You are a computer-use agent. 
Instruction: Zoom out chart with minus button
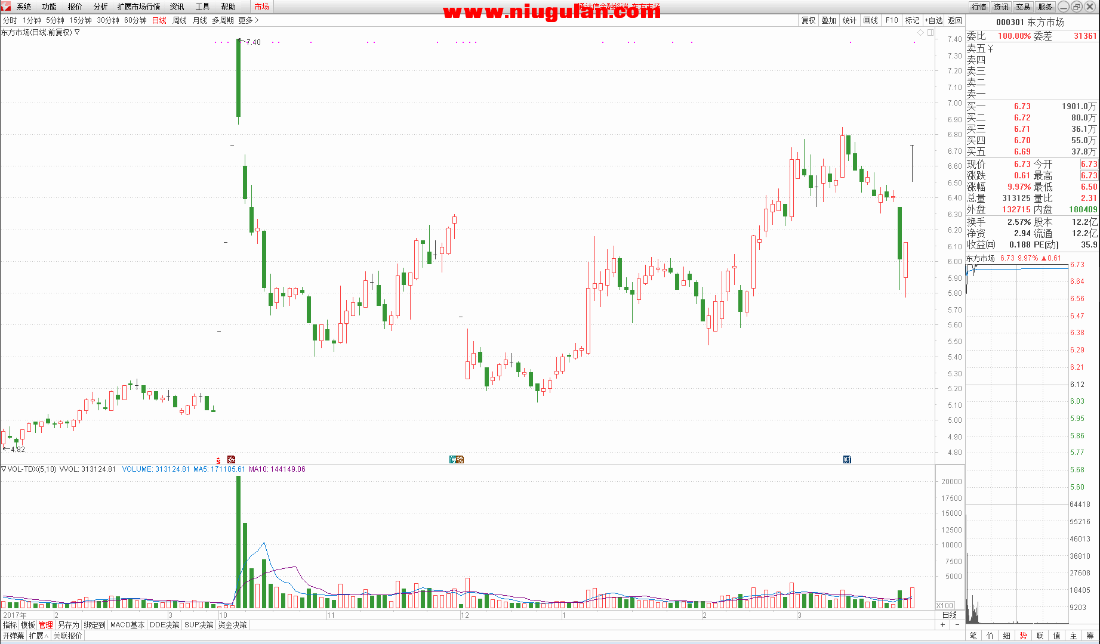[x=957, y=625]
